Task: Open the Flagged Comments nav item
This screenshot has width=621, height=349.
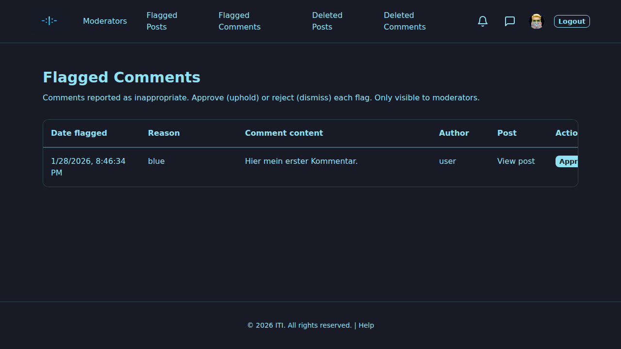Action: point(240,21)
